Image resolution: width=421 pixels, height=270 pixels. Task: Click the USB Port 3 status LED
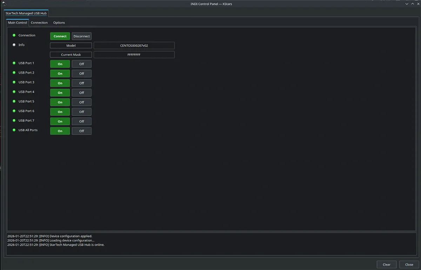tap(14, 82)
